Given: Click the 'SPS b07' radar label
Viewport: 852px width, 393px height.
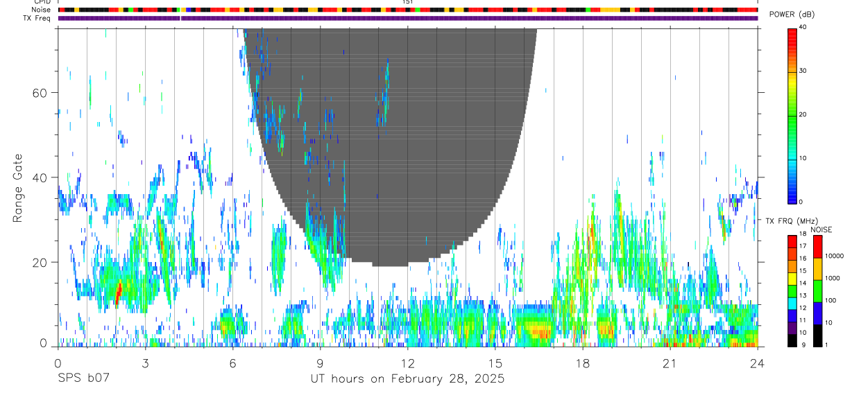Looking at the screenshot, I should (x=83, y=378).
